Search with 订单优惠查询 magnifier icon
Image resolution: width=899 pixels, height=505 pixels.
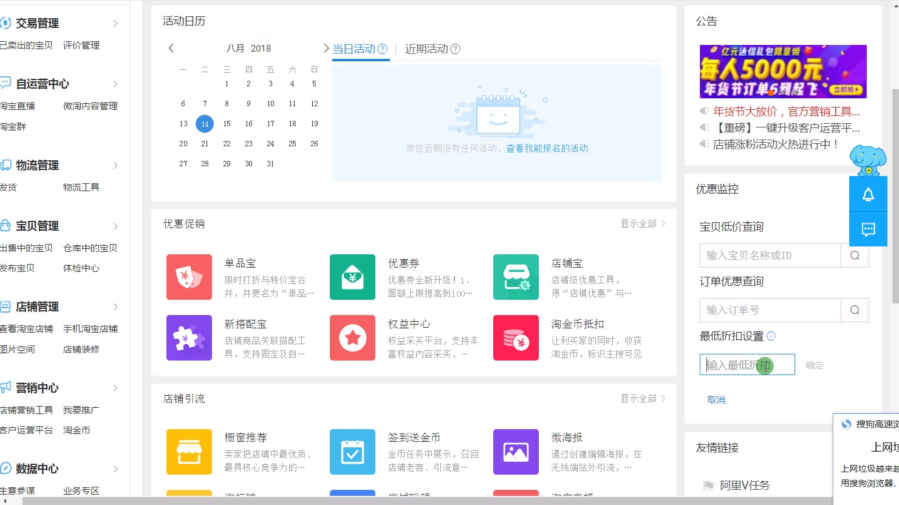[855, 310]
